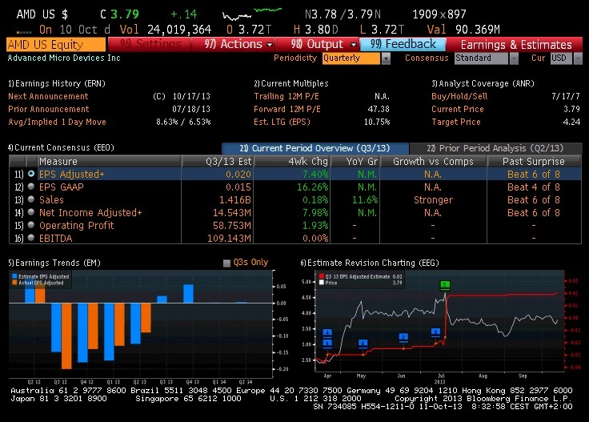Click Sales estimate value 1.416B
The image size is (589, 422).
tap(235, 200)
